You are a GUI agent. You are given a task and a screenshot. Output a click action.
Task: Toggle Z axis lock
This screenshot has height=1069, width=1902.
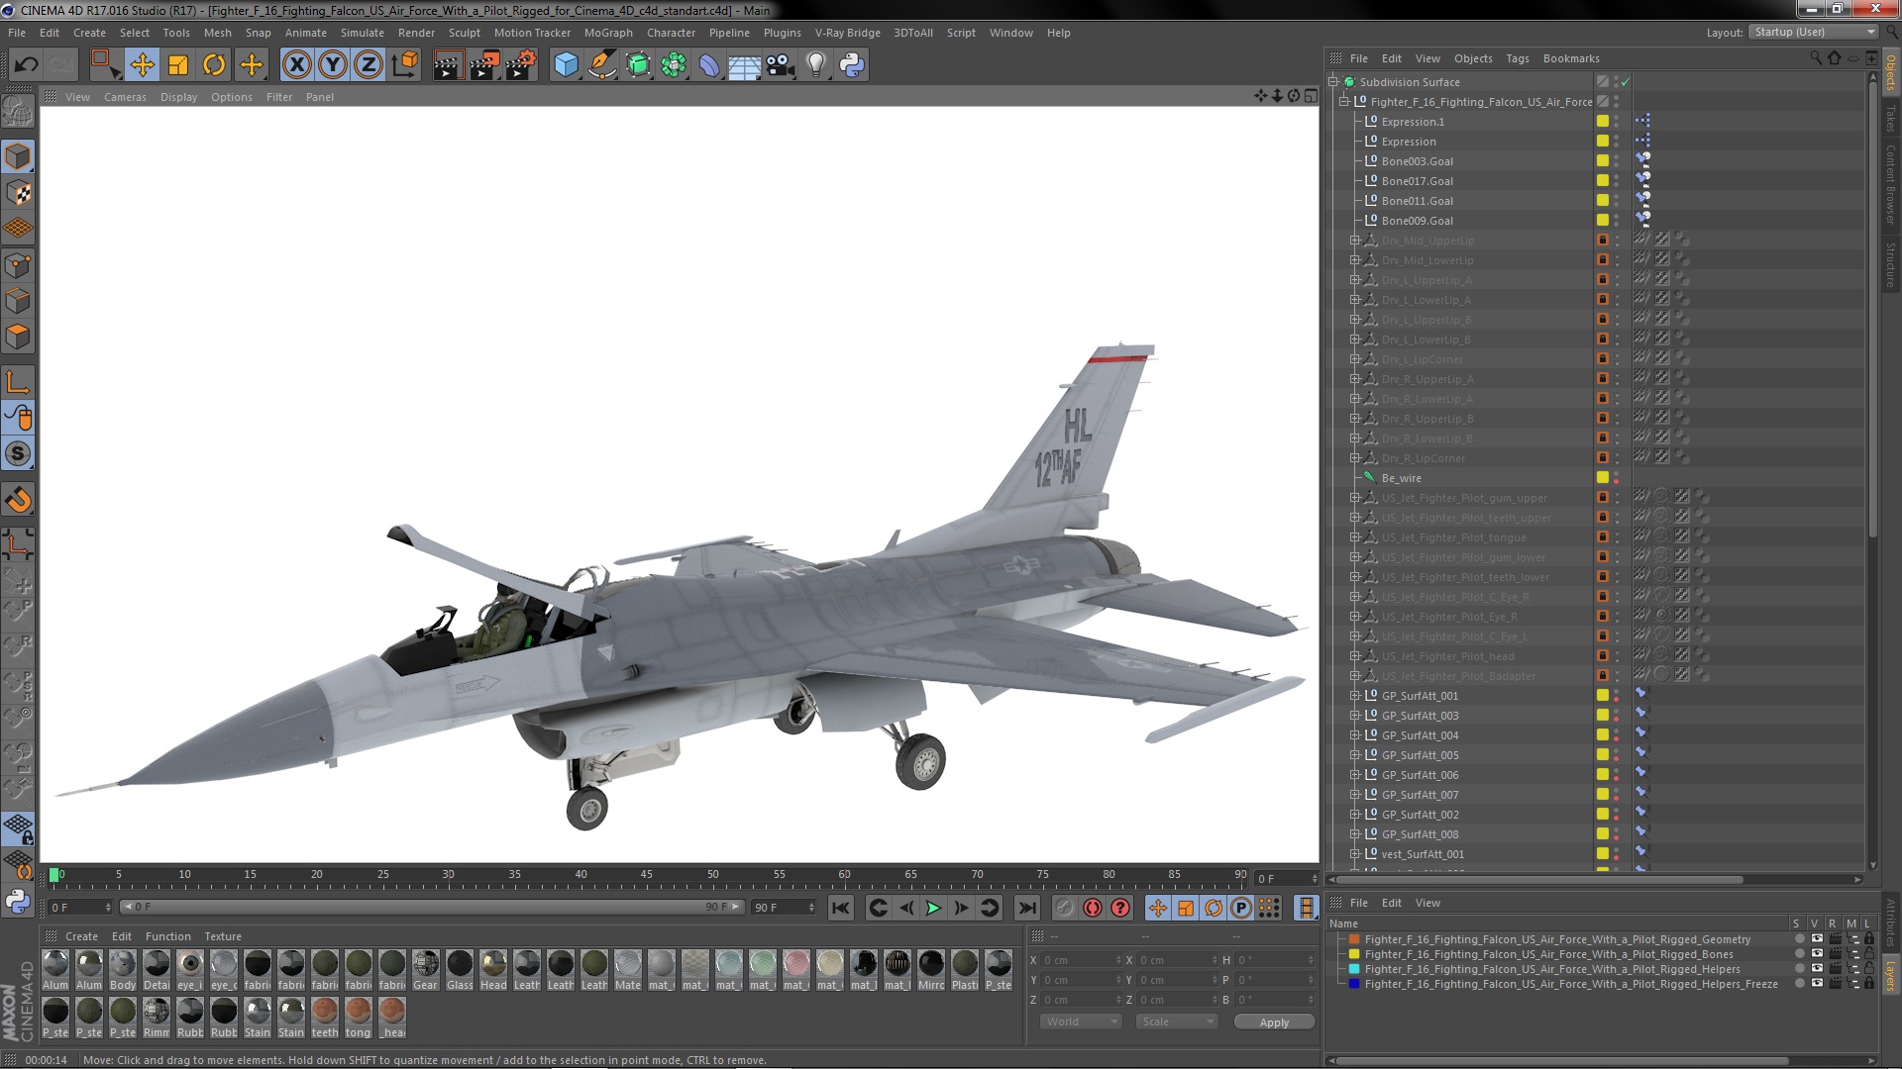369,65
